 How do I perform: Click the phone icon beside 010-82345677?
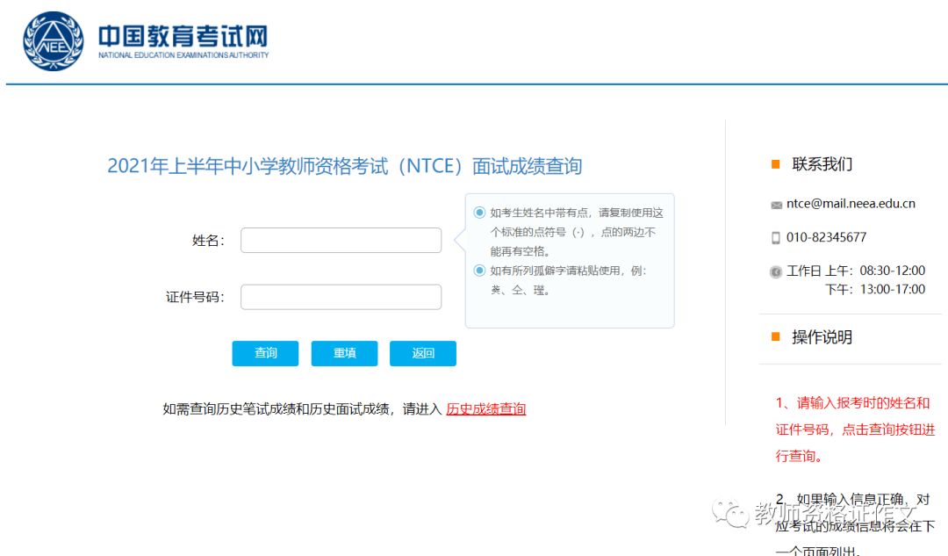[776, 238]
